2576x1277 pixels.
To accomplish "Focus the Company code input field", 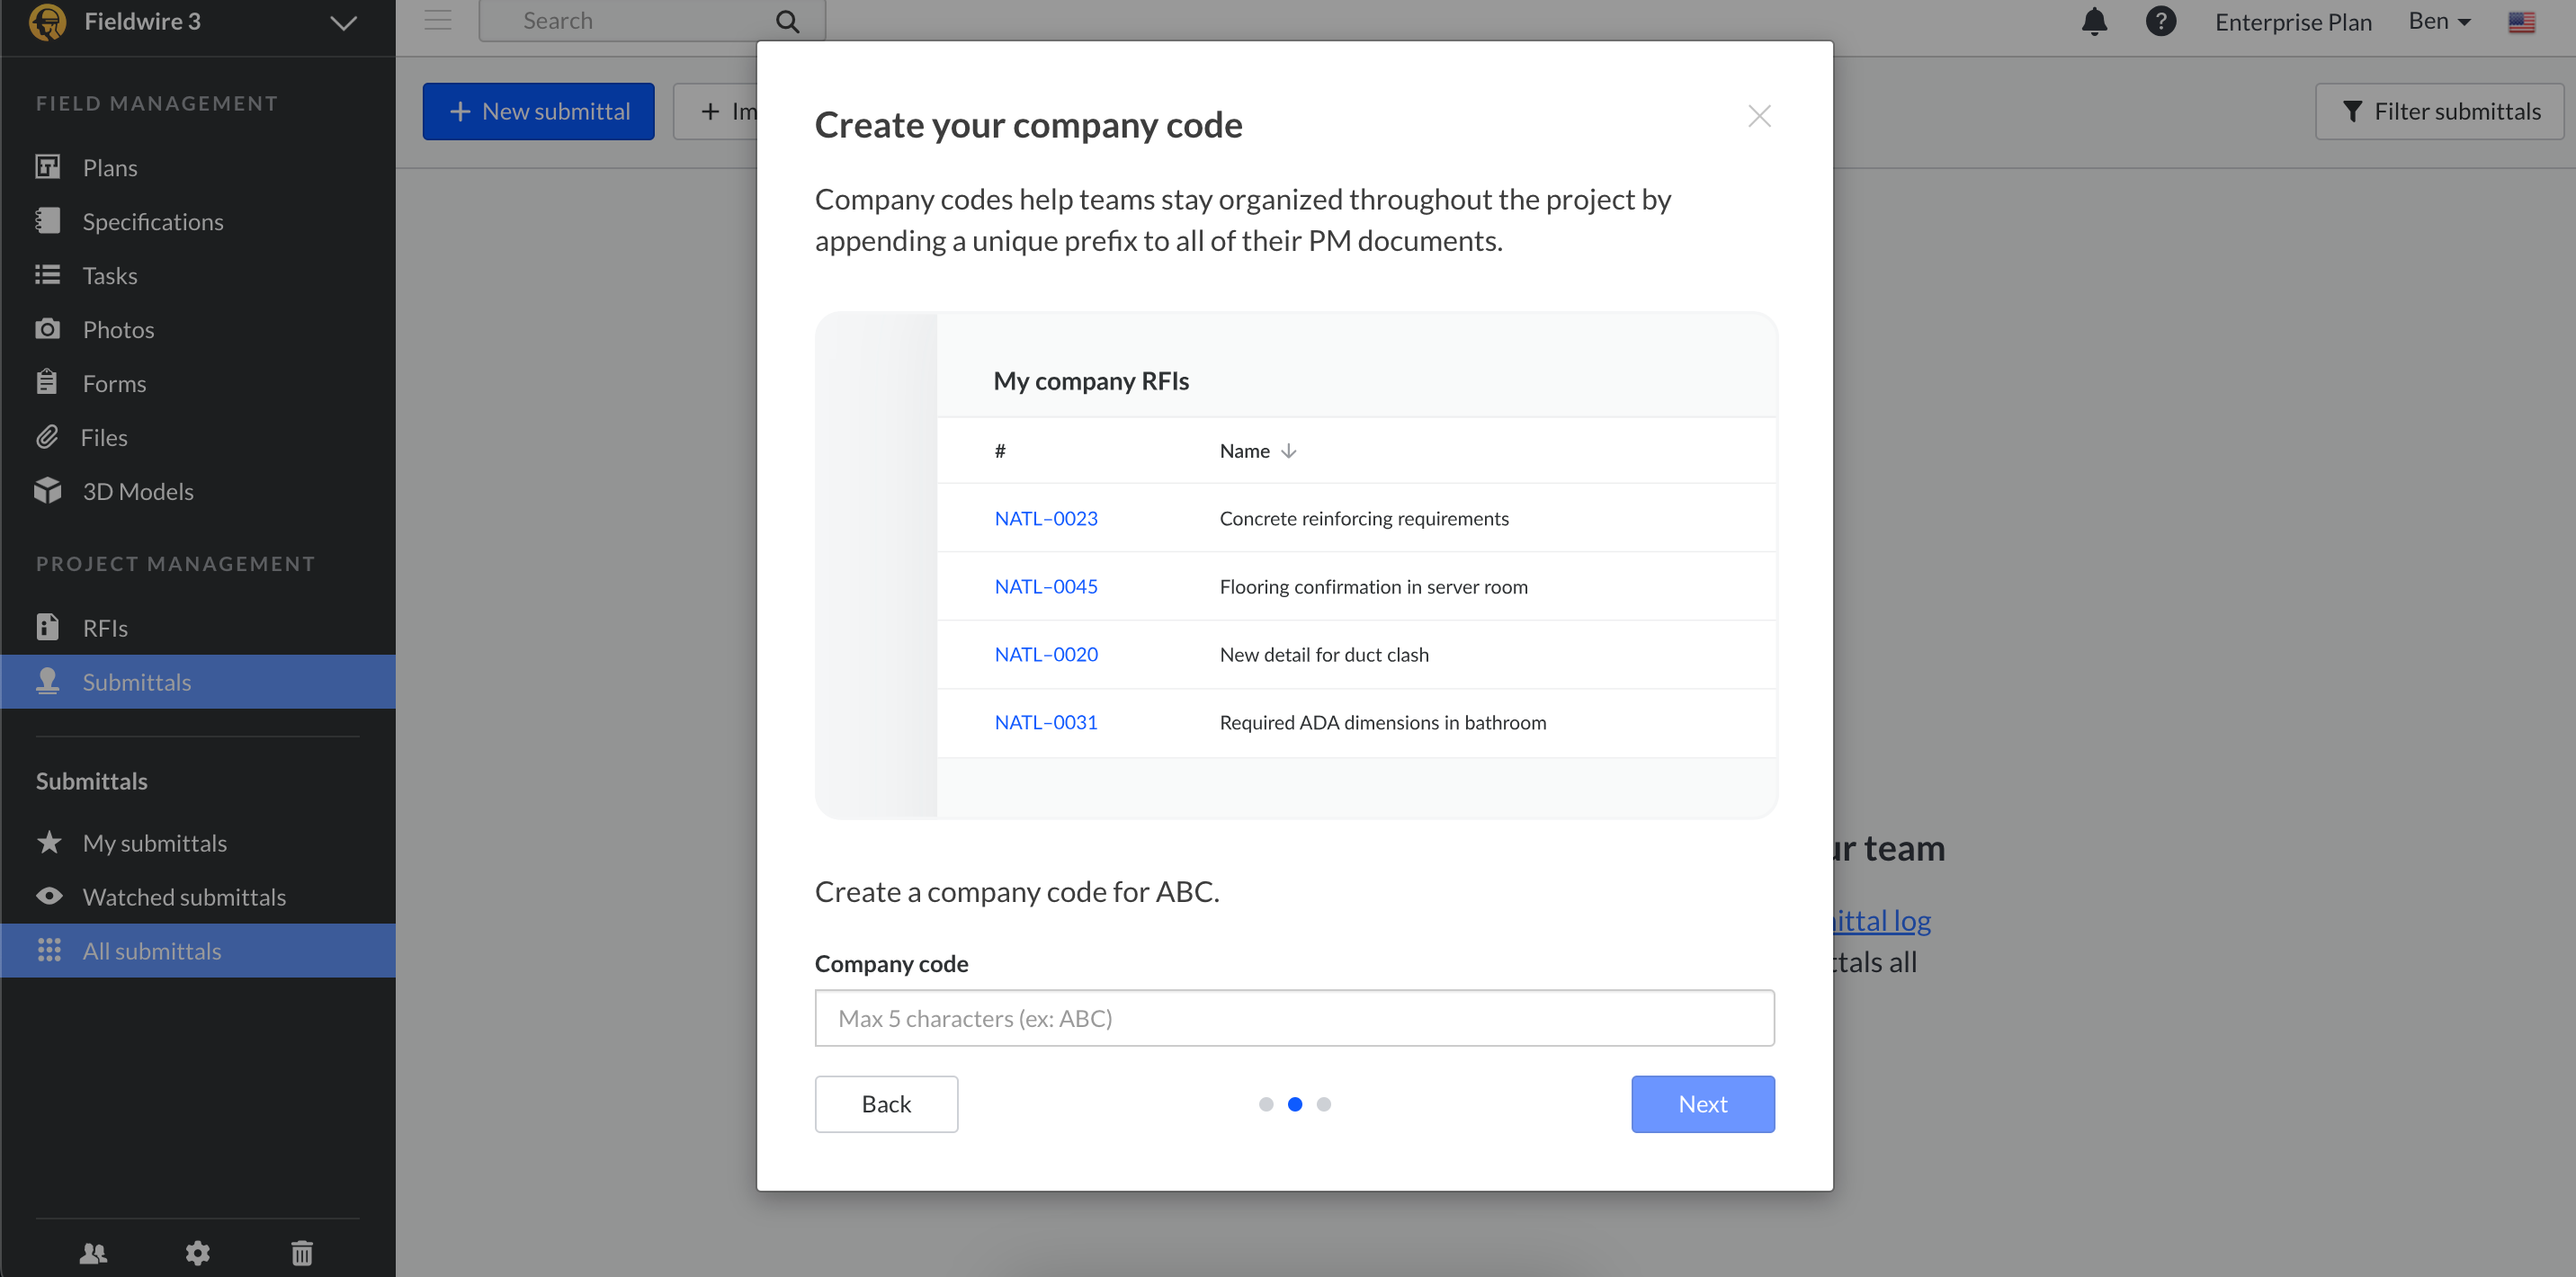I will [1294, 1018].
